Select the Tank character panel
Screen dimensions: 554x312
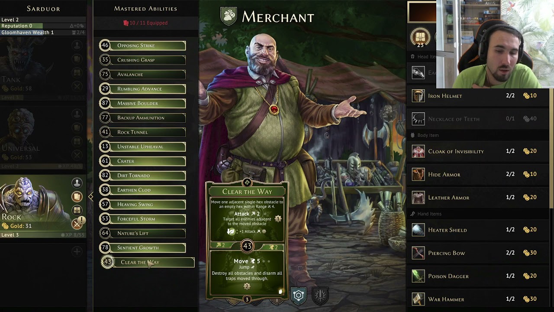(x=43, y=70)
